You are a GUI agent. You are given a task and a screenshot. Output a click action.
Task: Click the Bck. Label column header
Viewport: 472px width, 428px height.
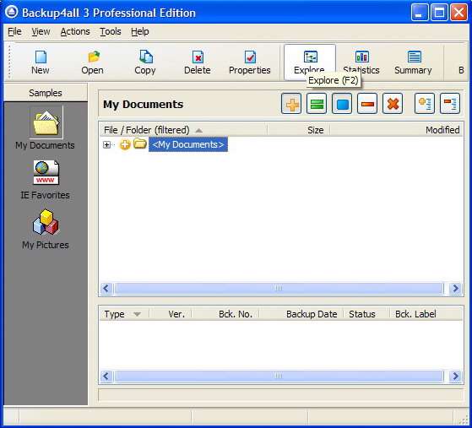426,314
